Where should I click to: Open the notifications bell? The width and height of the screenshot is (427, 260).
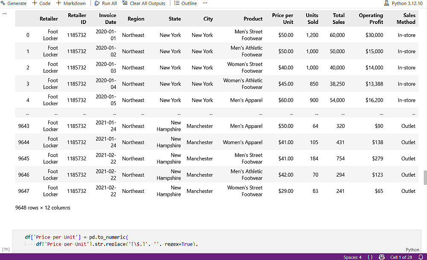421,257
